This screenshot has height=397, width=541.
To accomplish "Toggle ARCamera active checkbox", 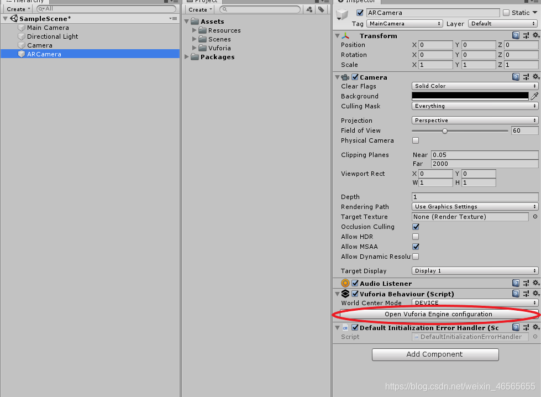I will pos(360,13).
